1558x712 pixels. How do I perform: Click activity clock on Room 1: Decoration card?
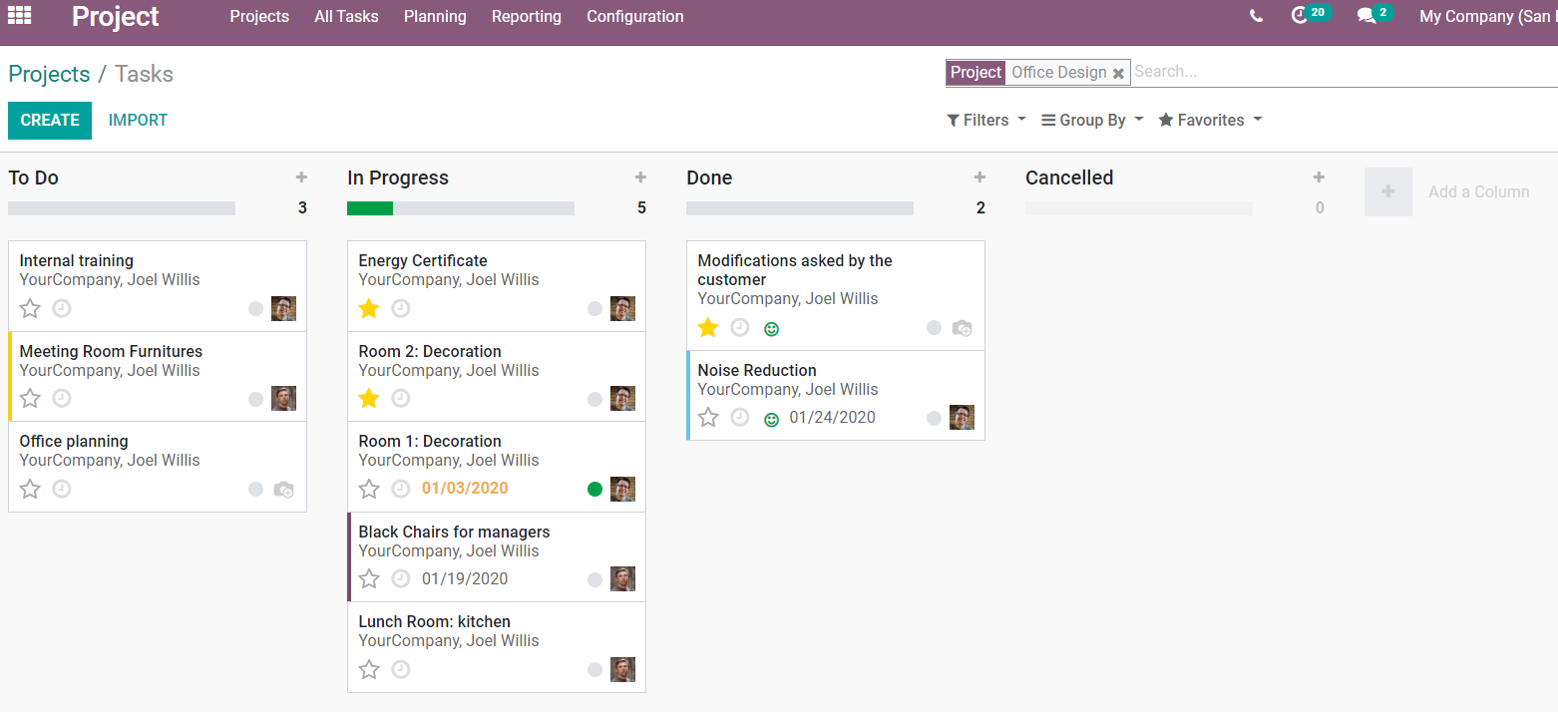pos(401,489)
